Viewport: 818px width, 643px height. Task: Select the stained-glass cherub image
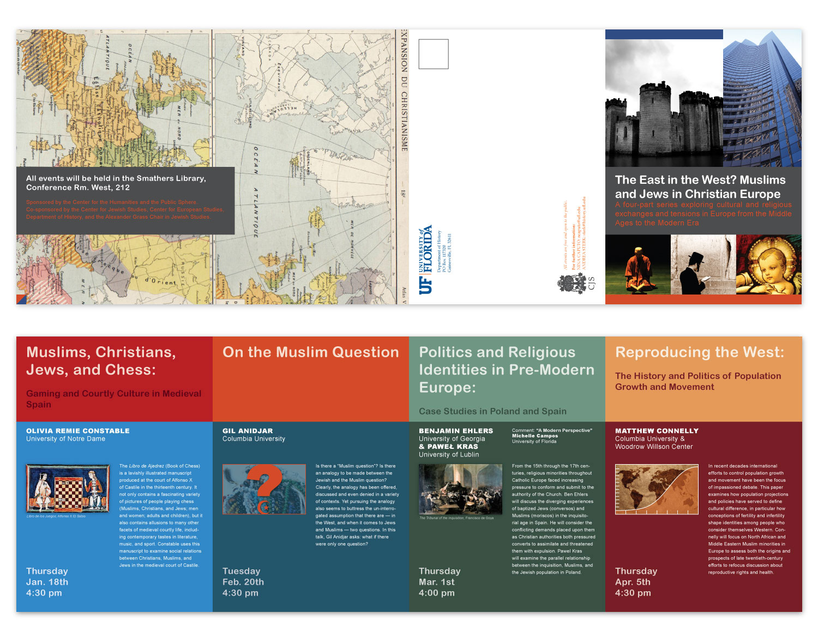click(x=768, y=265)
